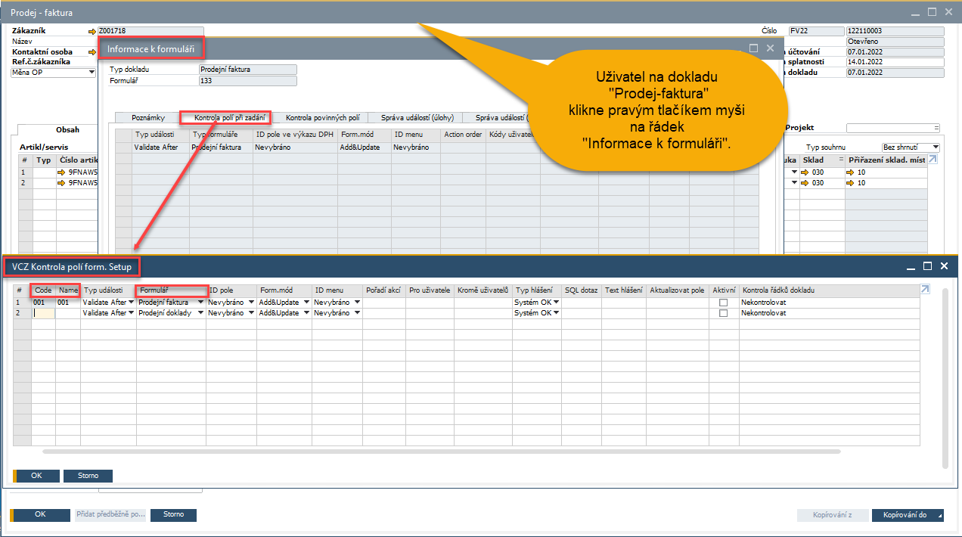Switch to the Poznámky tab
The height and width of the screenshot is (537, 962).
pyautogui.click(x=148, y=118)
